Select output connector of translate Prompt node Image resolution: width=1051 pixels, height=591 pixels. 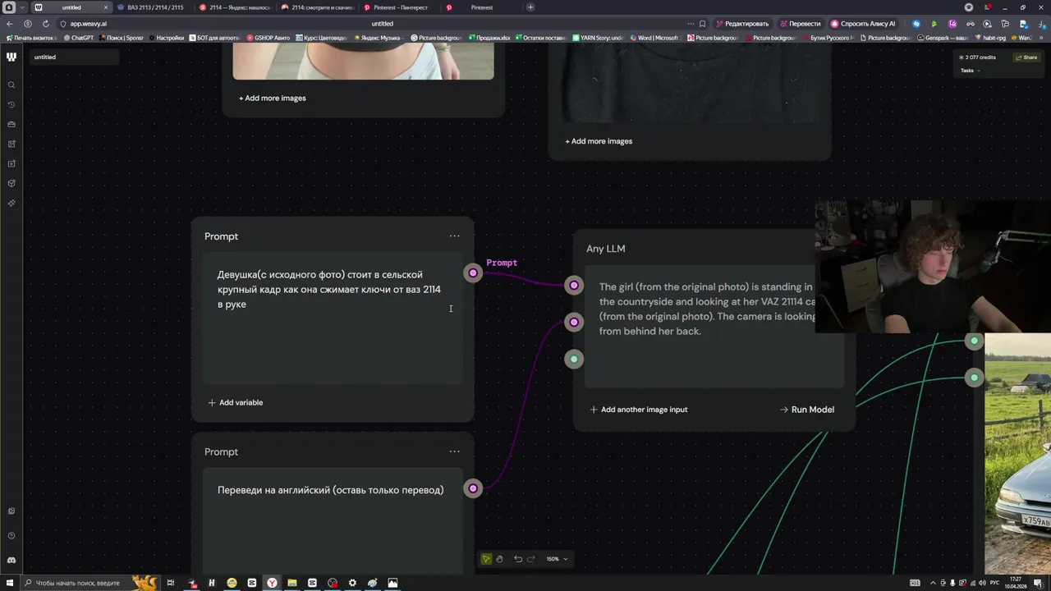click(473, 488)
